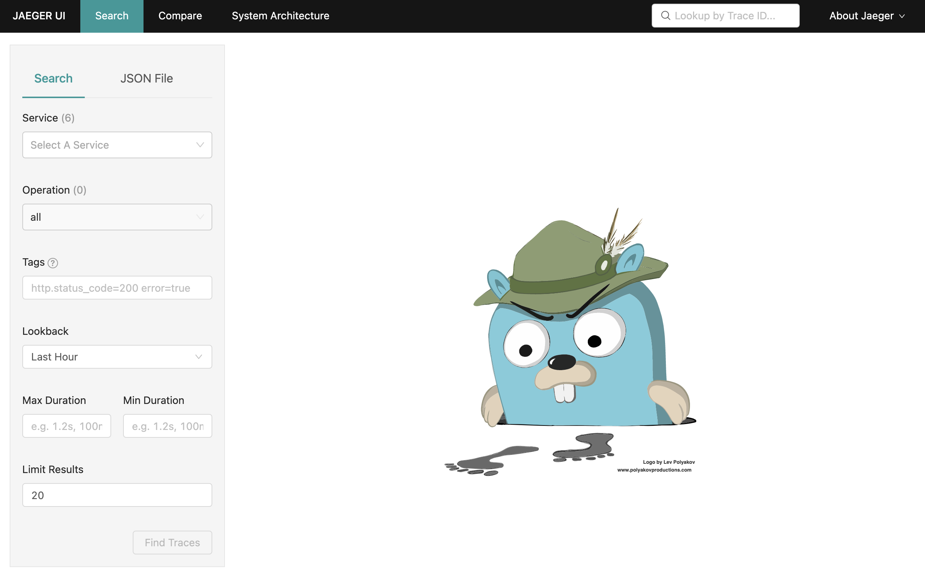Click the About Jaeger chevron arrow
This screenshot has width=925, height=576.
click(902, 16)
